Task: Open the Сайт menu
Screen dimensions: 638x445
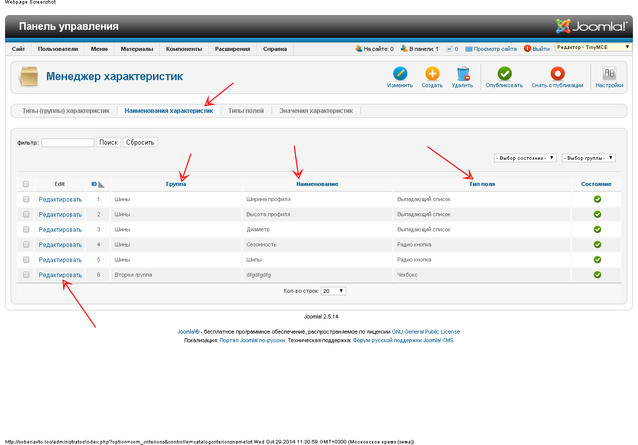Action: pyautogui.click(x=19, y=49)
